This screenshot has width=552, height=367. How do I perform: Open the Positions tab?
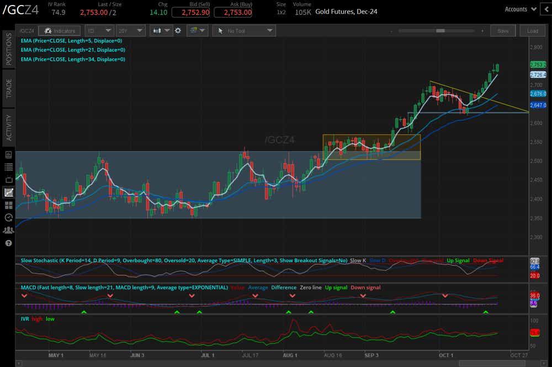[x=8, y=50]
